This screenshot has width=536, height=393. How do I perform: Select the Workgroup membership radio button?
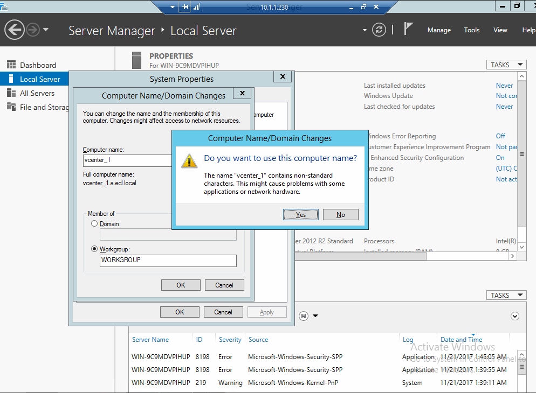[x=94, y=249]
